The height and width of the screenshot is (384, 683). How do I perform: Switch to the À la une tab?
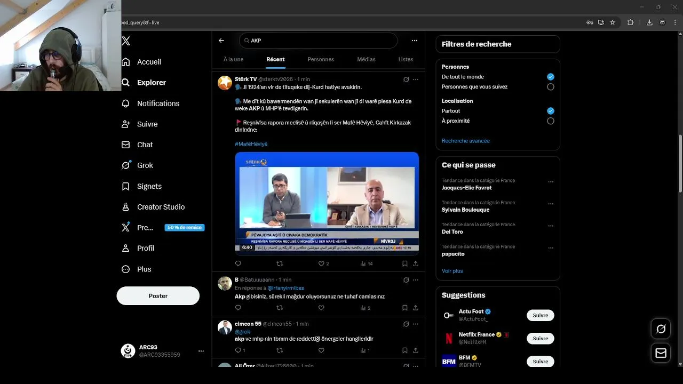[233, 59]
